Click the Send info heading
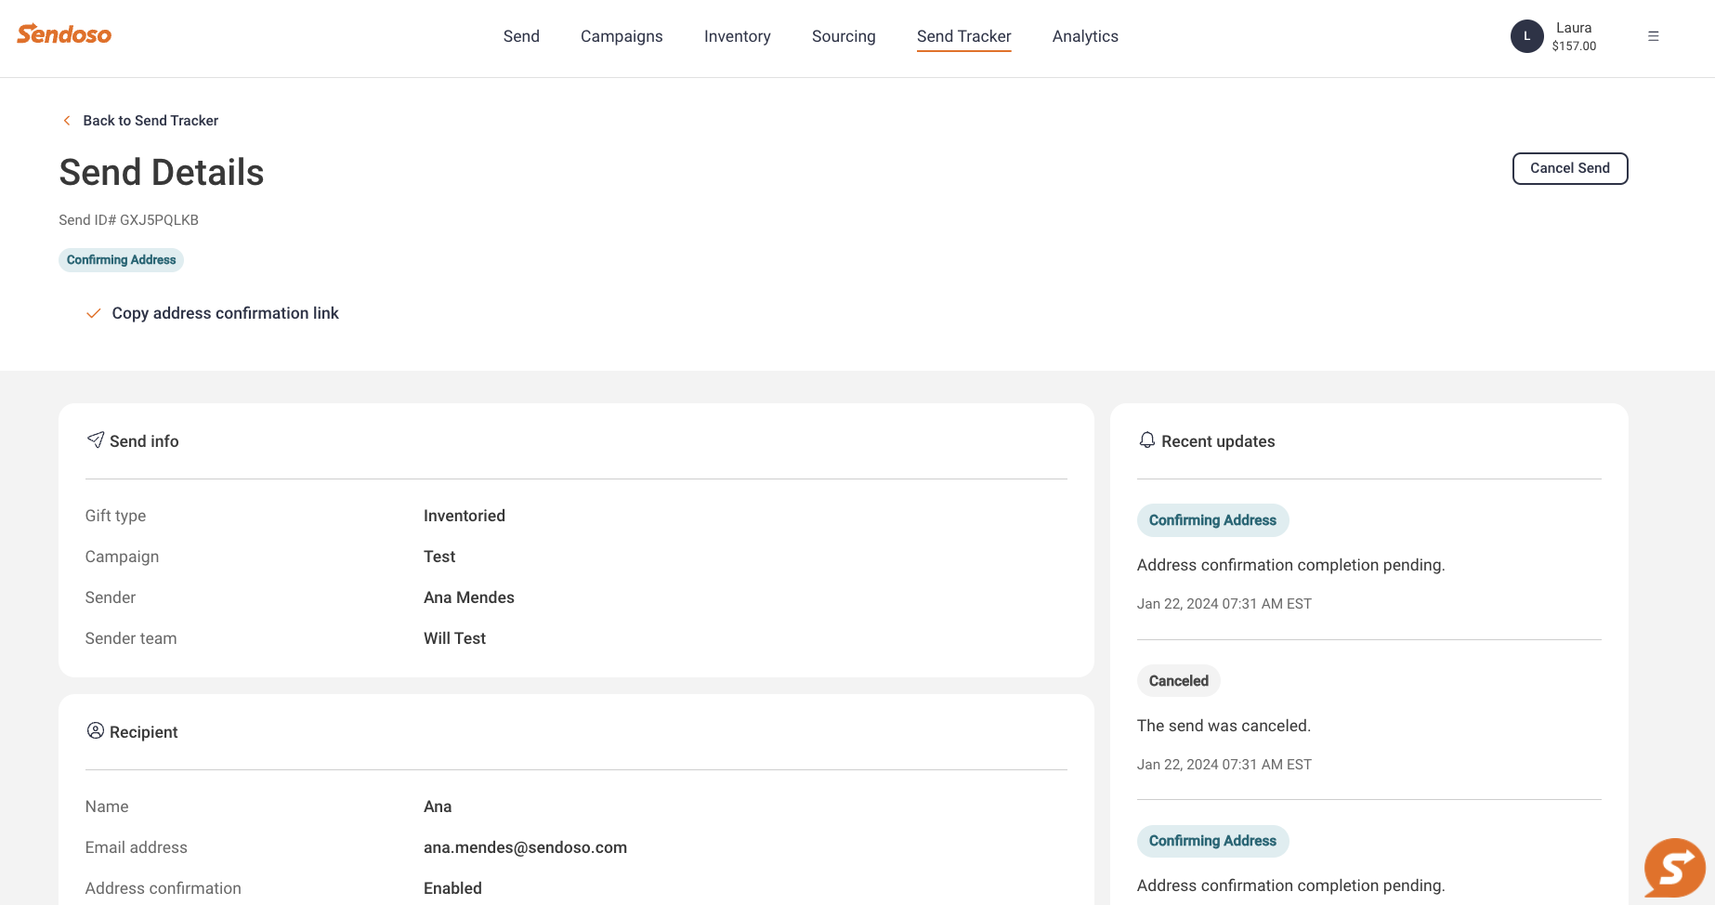This screenshot has height=905, width=1715. click(144, 441)
